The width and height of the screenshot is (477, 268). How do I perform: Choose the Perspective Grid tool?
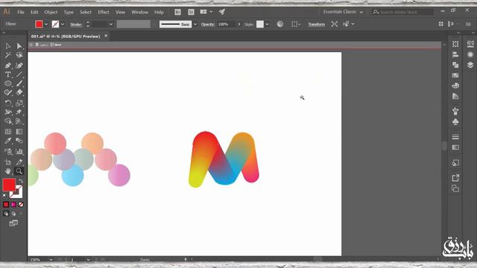[x=19, y=121]
